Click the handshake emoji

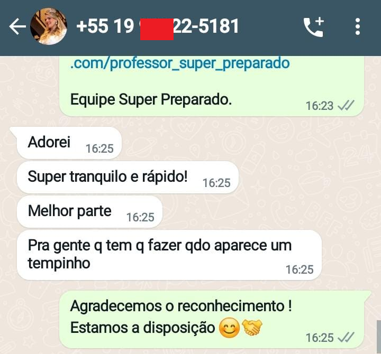pyautogui.click(x=252, y=327)
